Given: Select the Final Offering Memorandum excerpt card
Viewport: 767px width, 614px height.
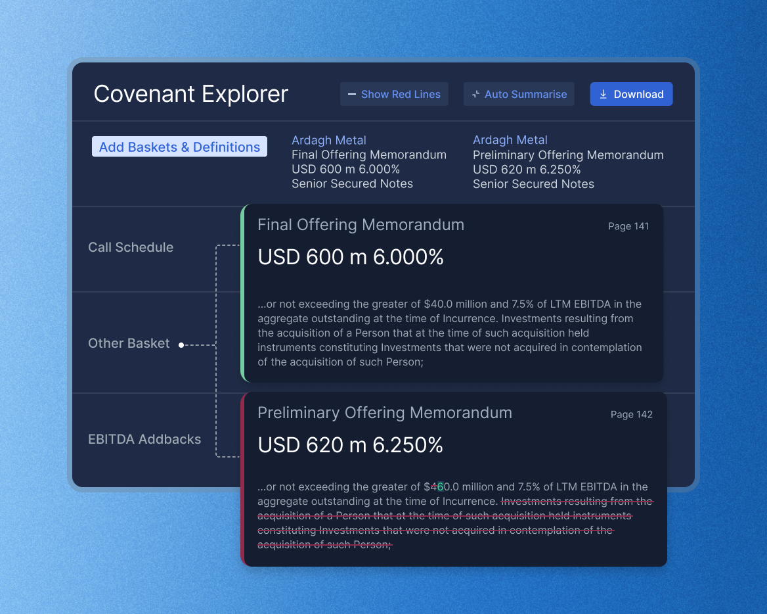Looking at the screenshot, I should (453, 294).
